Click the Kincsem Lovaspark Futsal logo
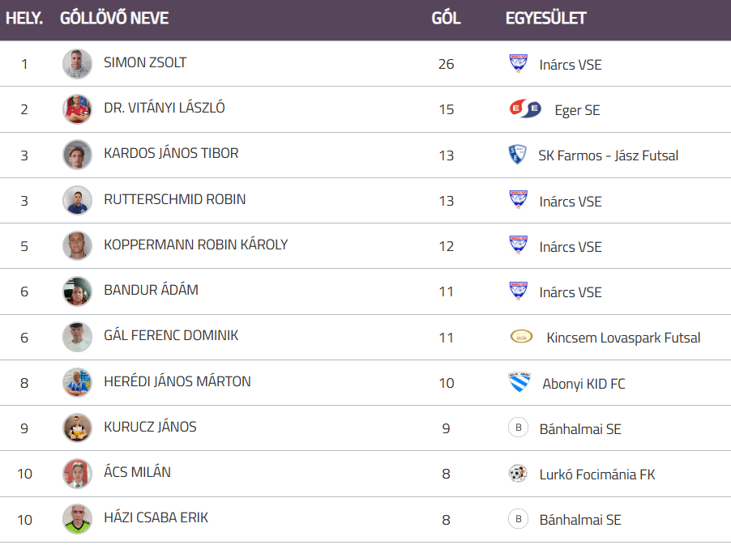This screenshot has height=549, width=731. 521,337
